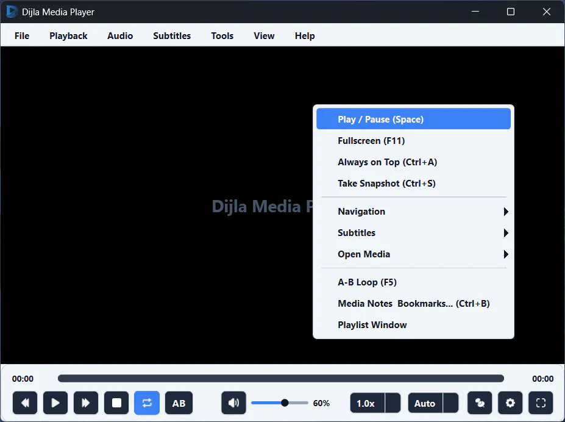
Task: Select Play / Pause (Space) in context menu
Action: click(x=413, y=120)
